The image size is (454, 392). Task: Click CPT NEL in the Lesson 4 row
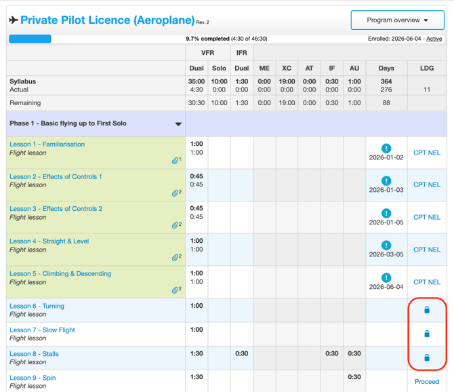[x=427, y=250]
